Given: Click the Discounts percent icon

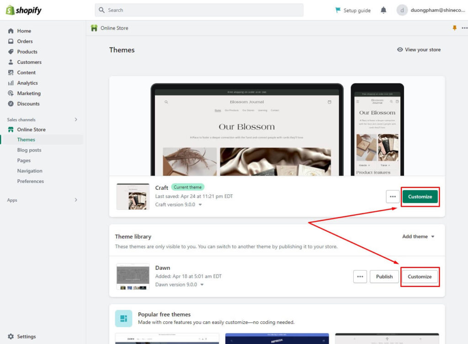Looking at the screenshot, I should (x=11, y=104).
